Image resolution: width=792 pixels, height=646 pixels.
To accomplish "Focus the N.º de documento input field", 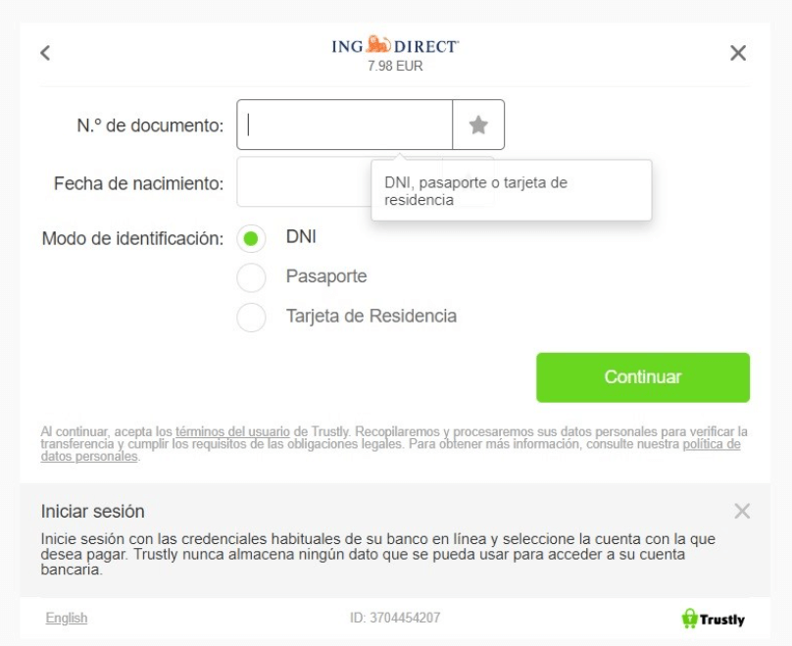I will 344,124.
